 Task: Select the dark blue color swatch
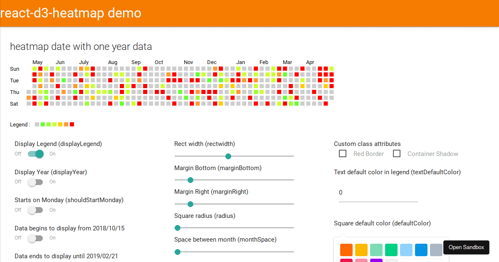(x=421, y=250)
